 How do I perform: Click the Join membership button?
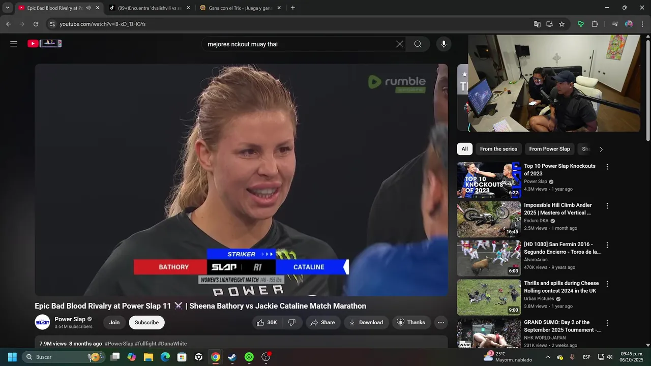point(114,322)
